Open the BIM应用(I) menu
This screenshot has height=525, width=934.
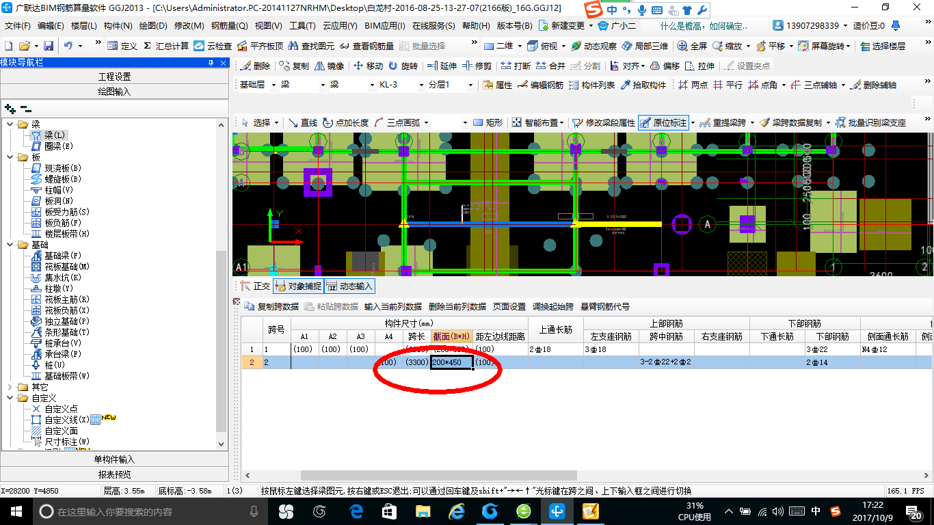(385, 26)
